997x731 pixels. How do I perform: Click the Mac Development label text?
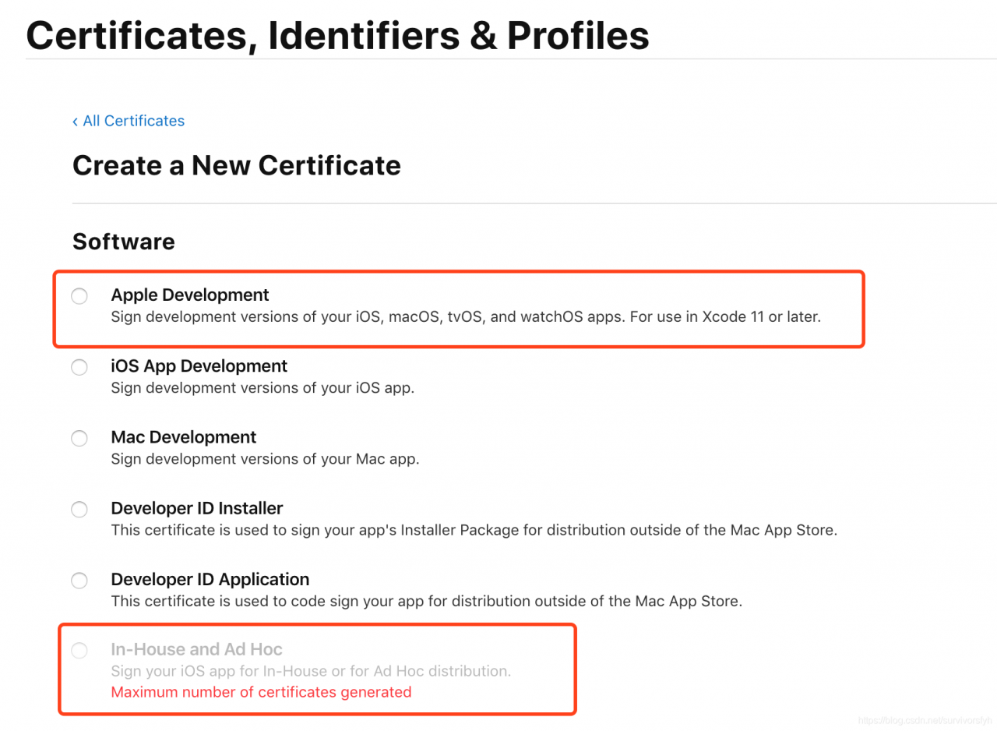(183, 437)
